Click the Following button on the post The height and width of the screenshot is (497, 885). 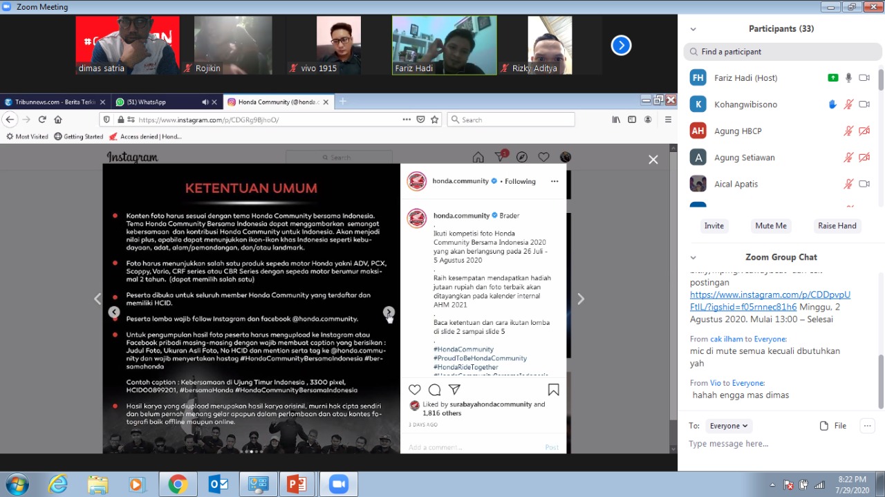[520, 182]
